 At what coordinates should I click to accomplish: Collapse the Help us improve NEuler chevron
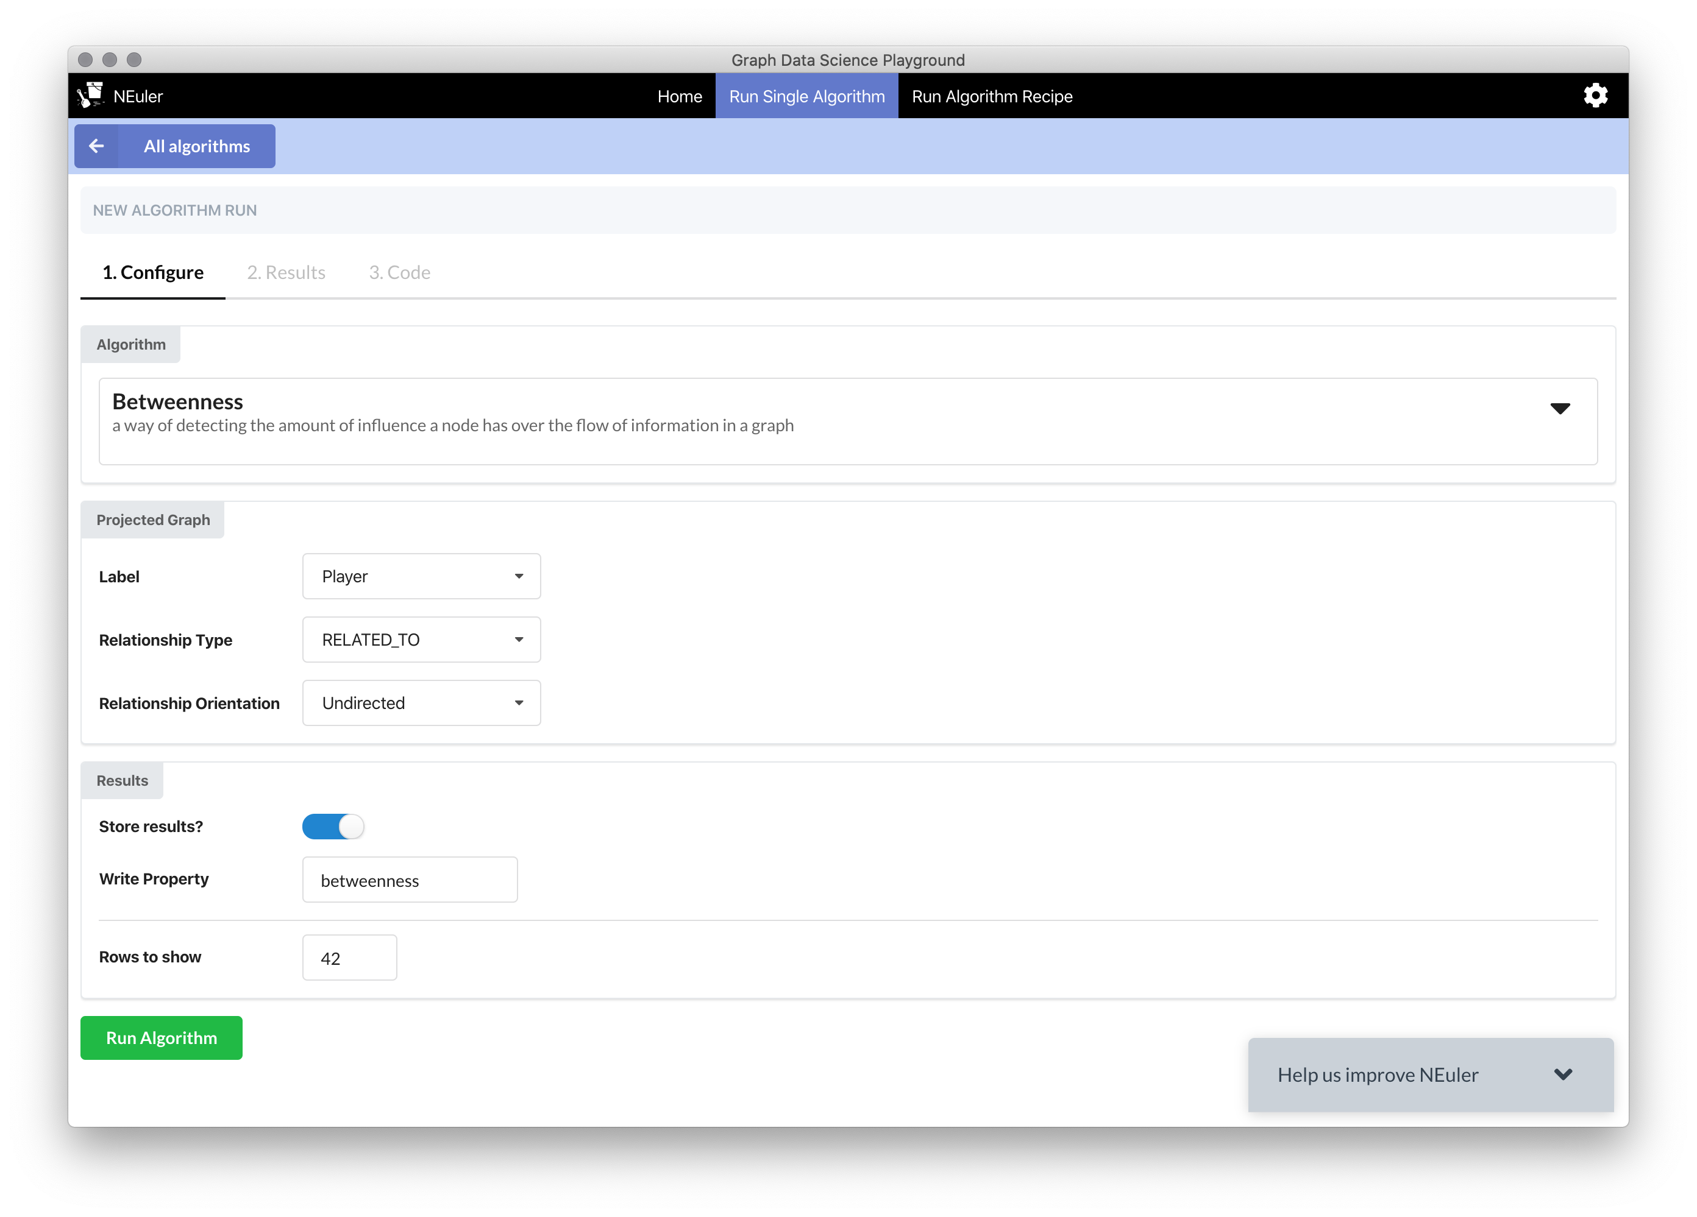click(1562, 1074)
